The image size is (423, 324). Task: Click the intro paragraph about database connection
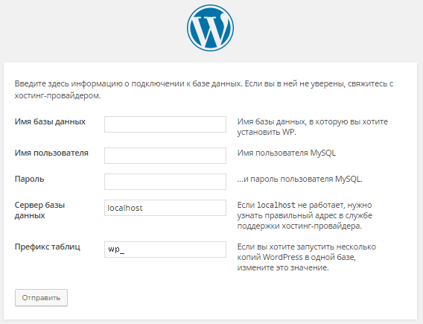pos(204,89)
